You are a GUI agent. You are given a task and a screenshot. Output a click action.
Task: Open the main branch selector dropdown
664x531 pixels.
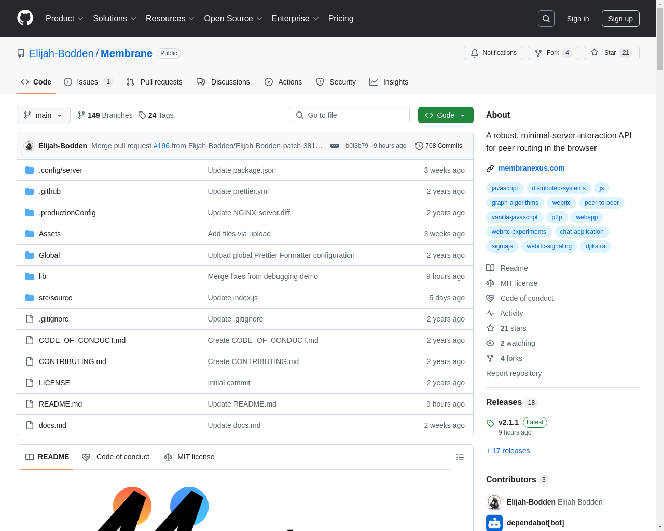pyautogui.click(x=44, y=115)
